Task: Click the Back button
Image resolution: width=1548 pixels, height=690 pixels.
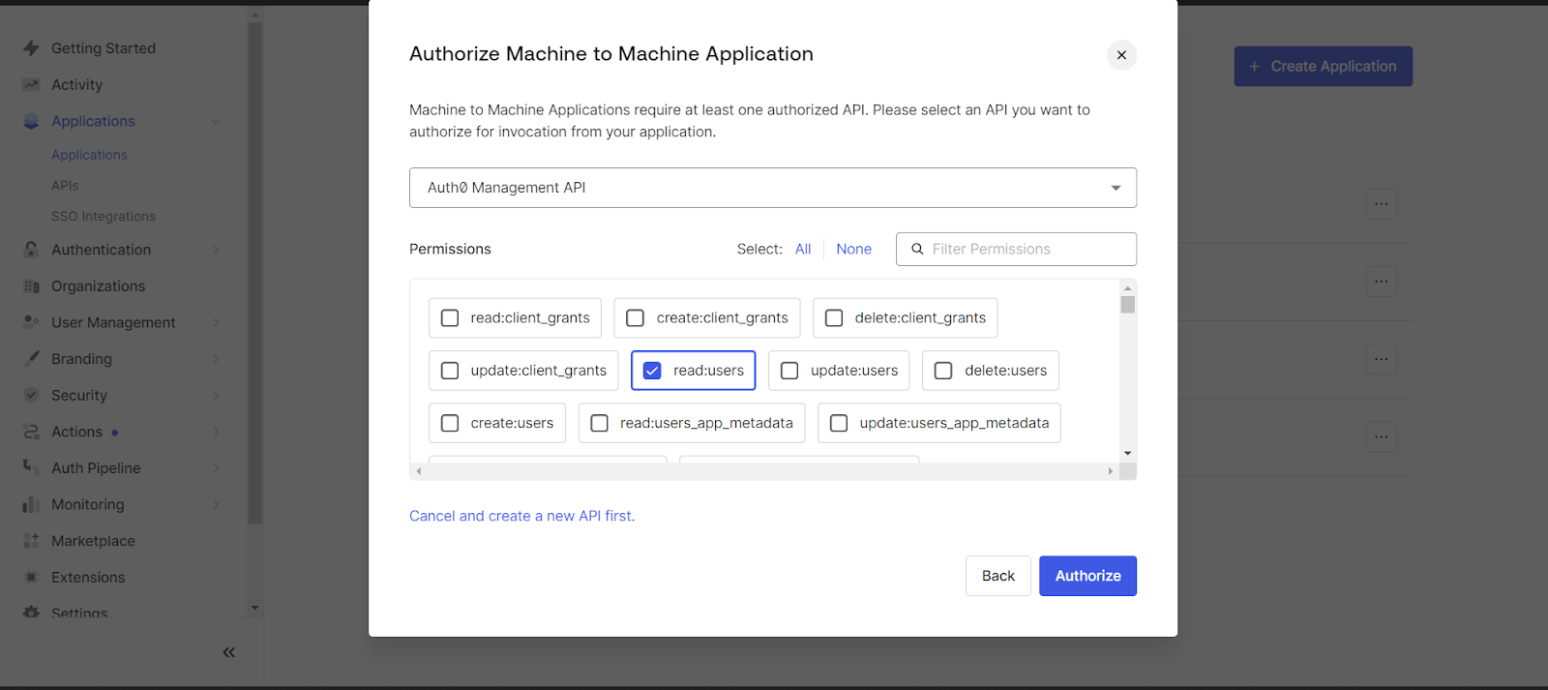Action: pos(998,576)
